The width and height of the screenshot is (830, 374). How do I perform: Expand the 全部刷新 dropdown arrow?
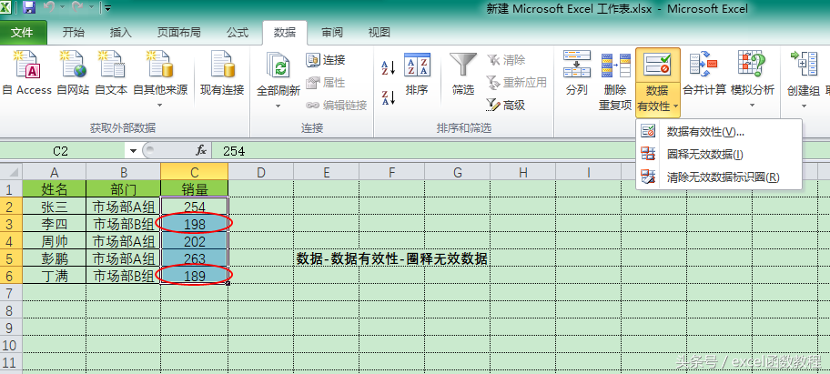(278, 106)
